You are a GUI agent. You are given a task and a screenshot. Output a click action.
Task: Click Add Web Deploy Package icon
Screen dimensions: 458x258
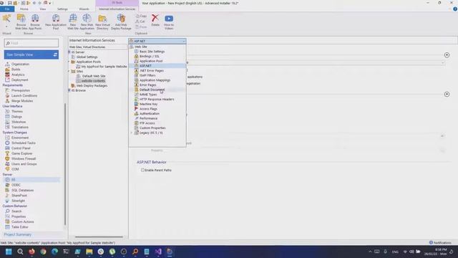[x=121, y=21]
